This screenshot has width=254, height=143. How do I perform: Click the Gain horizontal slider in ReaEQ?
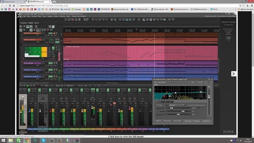tap(178, 111)
